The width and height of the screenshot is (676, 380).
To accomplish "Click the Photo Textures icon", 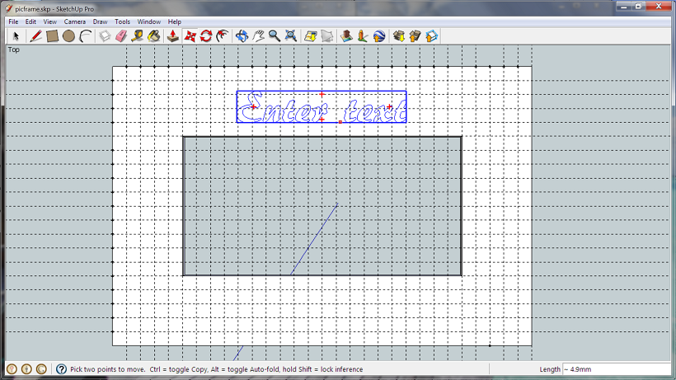I will pos(363,36).
